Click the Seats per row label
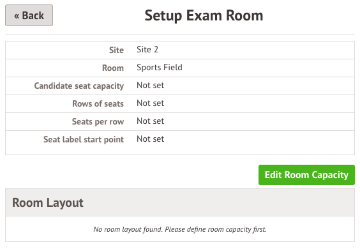The width and height of the screenshot is (360, 249). (x=98, y=121)
